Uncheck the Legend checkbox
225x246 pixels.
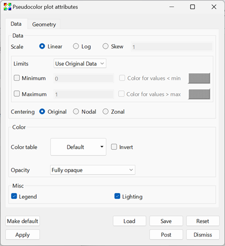pyautogui.click(x=14, y=196)
